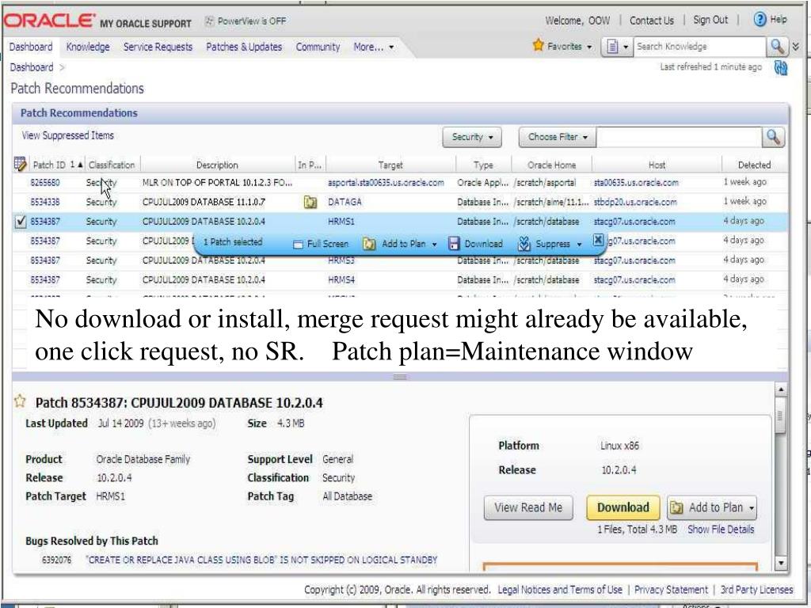Open the Favorites dropdown arrow
Screen dimensions: 811x608
click(x=589, y=47)
